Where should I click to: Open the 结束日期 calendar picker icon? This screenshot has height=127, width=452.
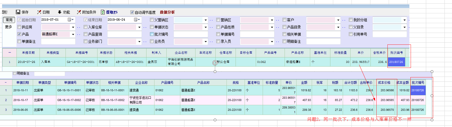point(136,20)
